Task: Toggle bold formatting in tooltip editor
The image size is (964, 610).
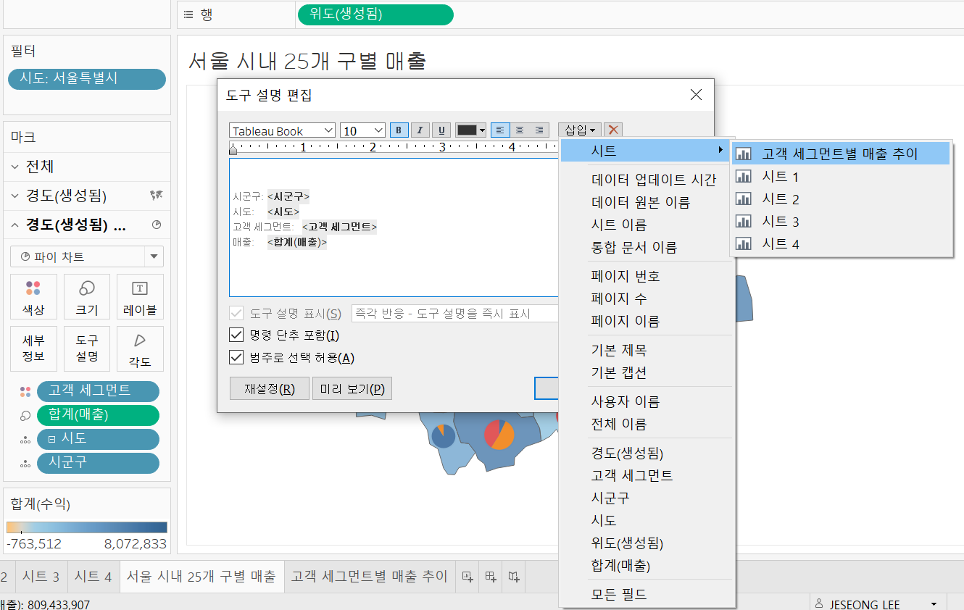Action: tap(399, 130)
